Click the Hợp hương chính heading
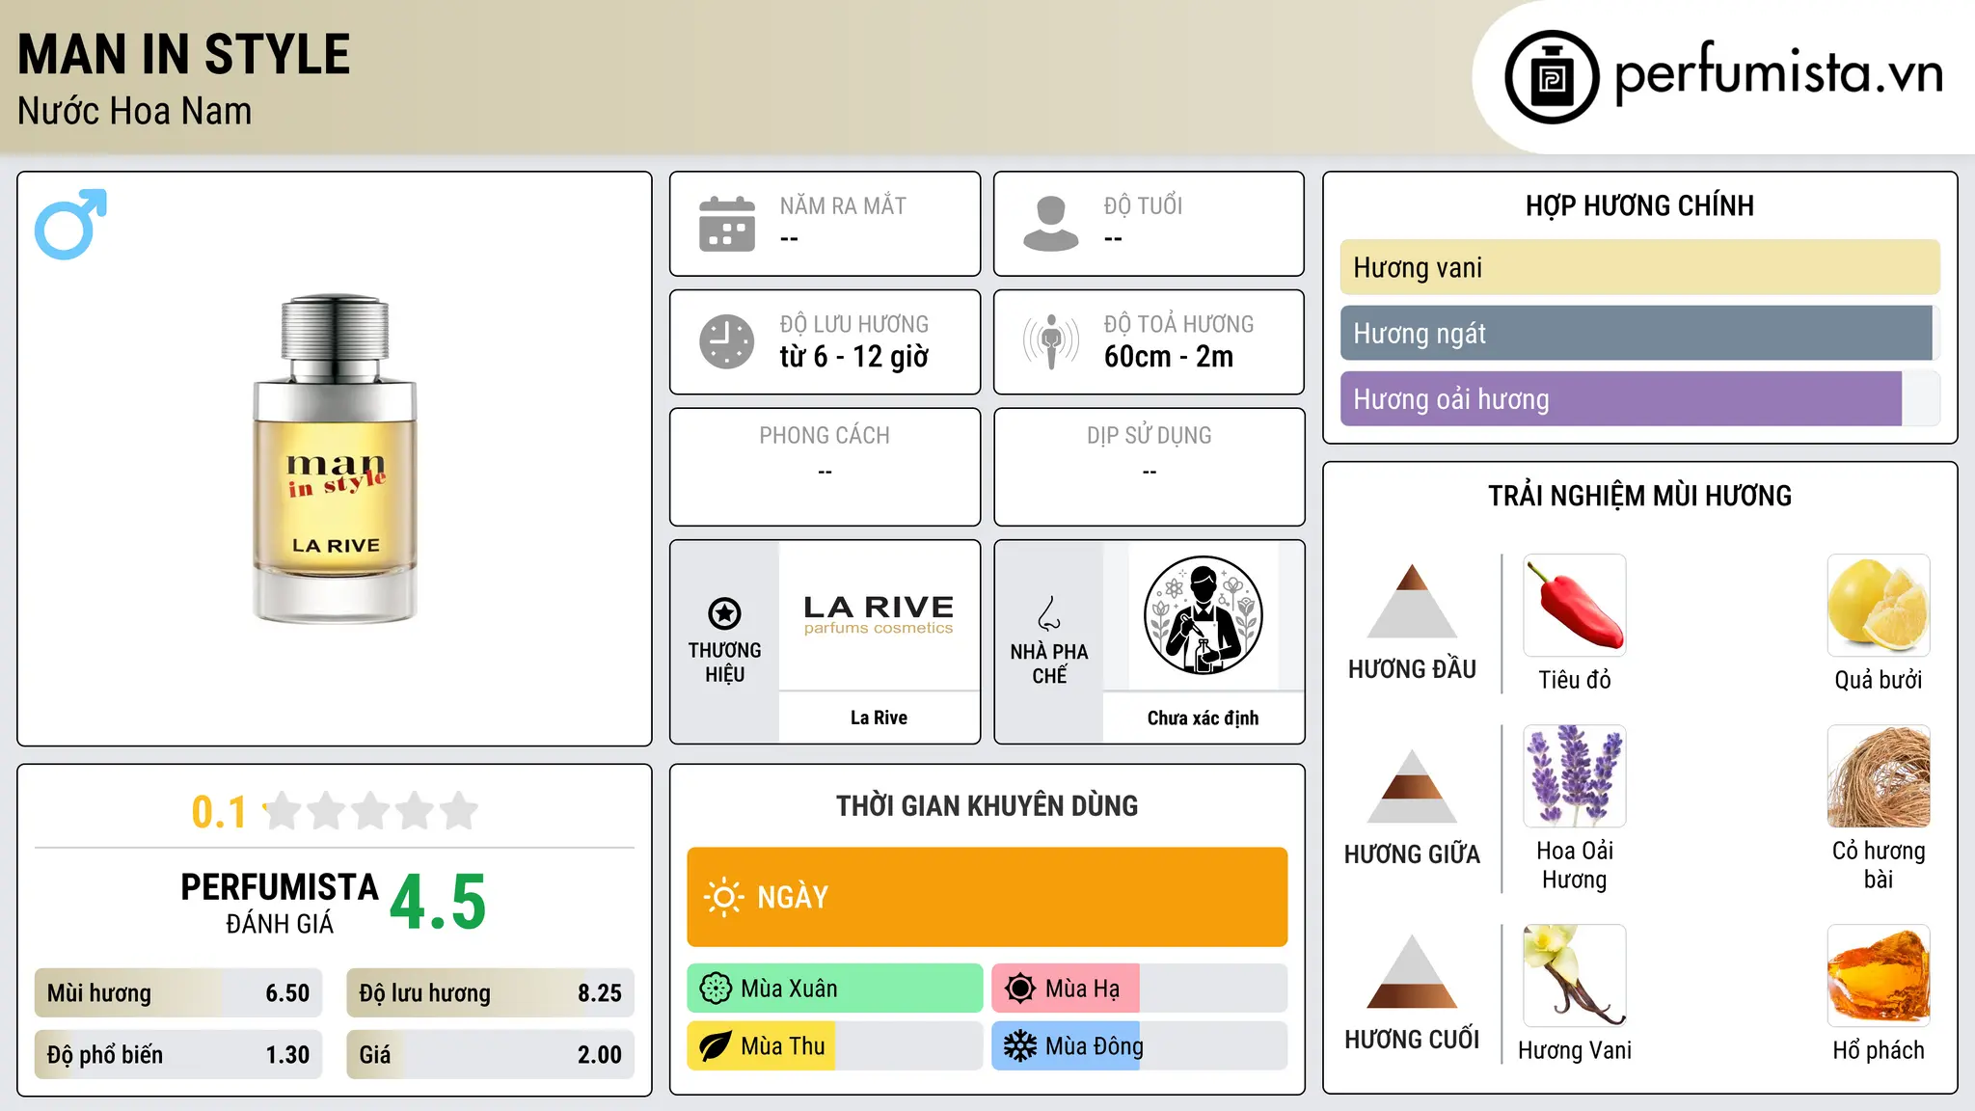Viewport: 1975px width, 1111px height. pyautogui.click(x=1639, y=205)
